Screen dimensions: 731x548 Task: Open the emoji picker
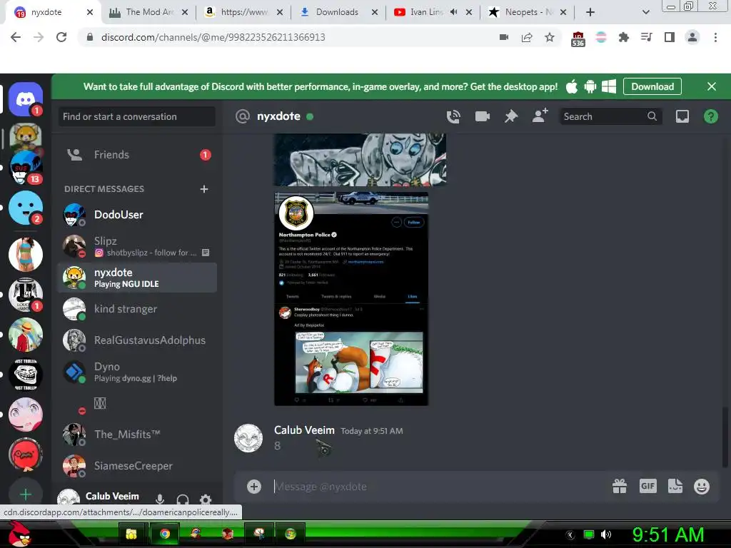coord(702,486)
